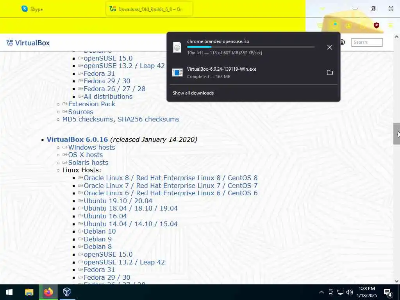
Task: Open the Firefox account icon in toolbar
Action: (348, 25)
